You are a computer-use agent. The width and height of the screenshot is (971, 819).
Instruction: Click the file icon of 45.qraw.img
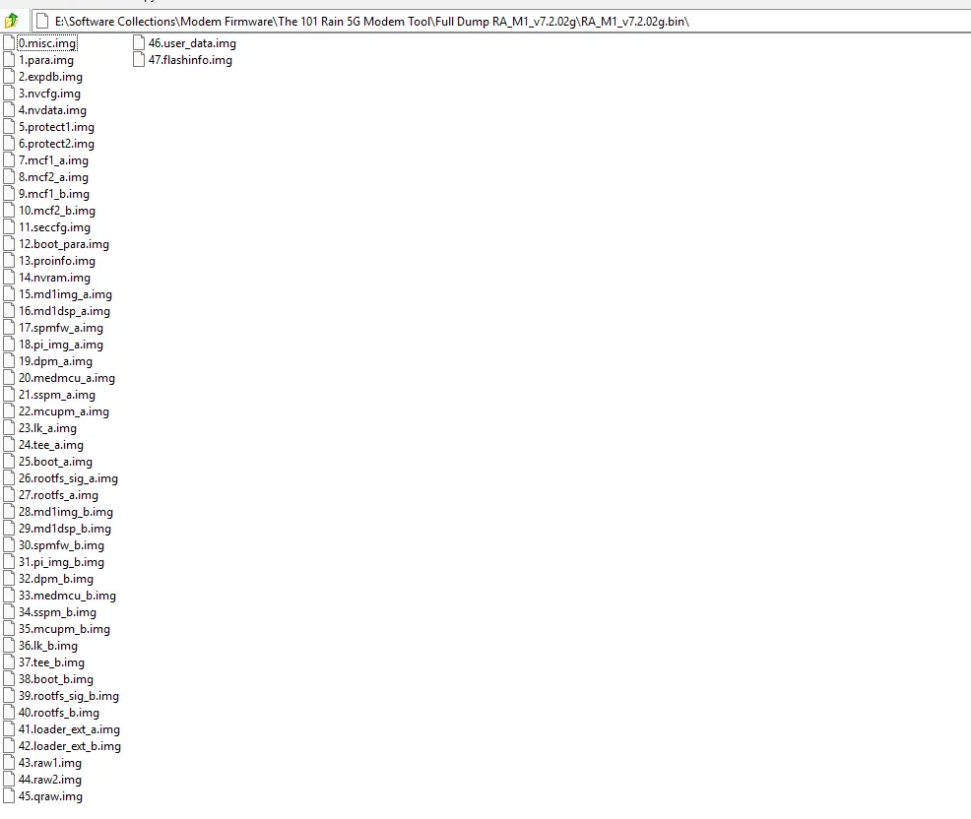click(9, 795)
